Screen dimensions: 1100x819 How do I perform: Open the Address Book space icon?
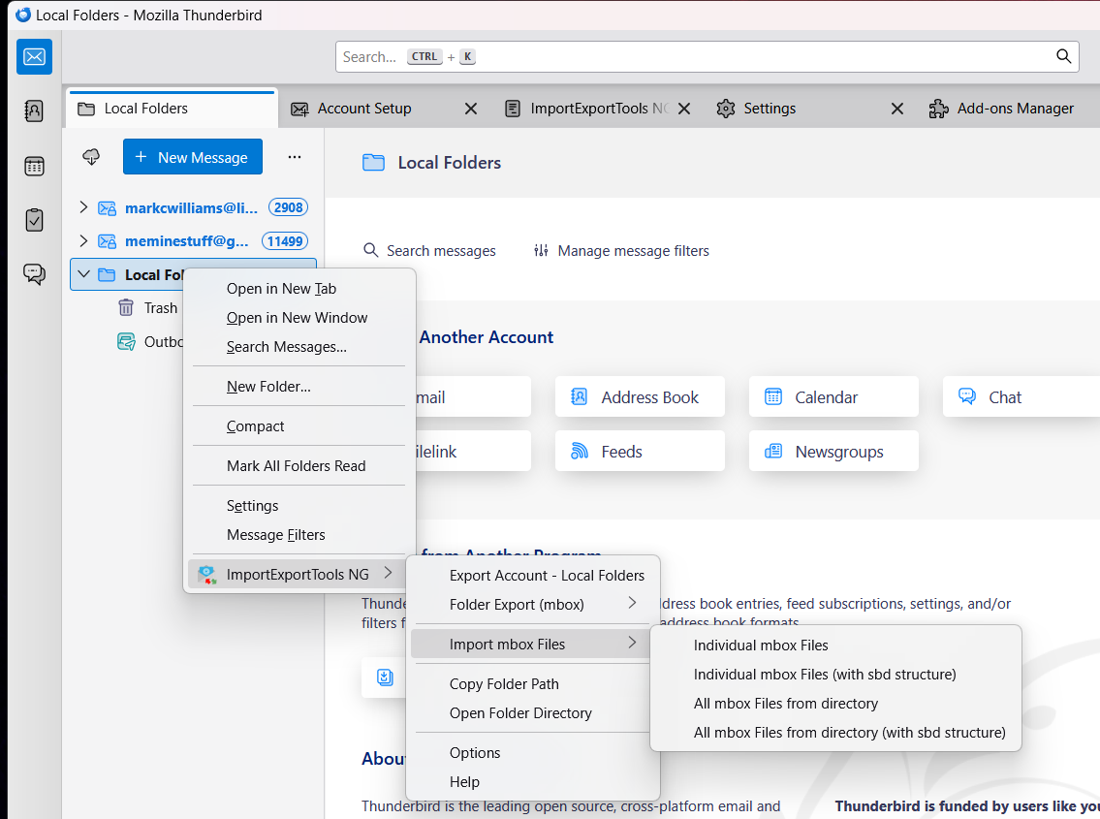(x=34, y=110)
